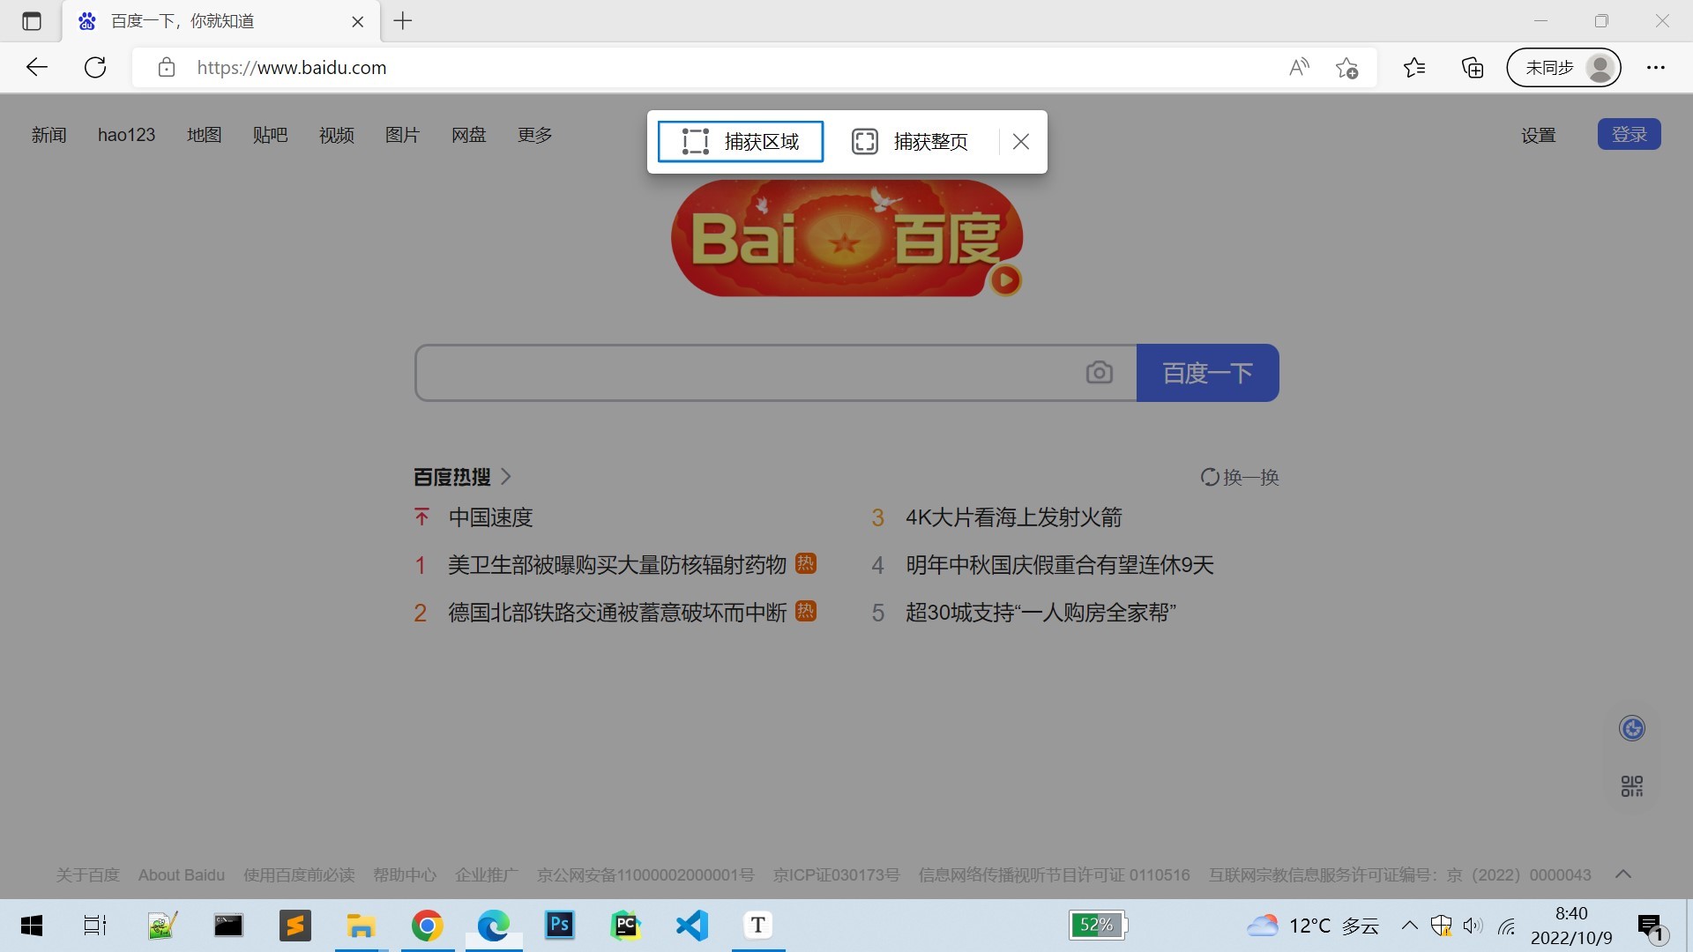Open 企业推广 footer link
The image size is (1693, 952).
(487, 875)
